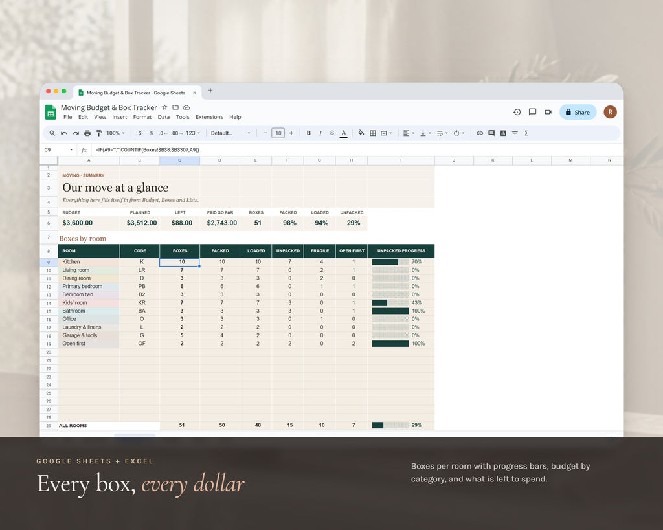Open the comments panel icon

532,112
